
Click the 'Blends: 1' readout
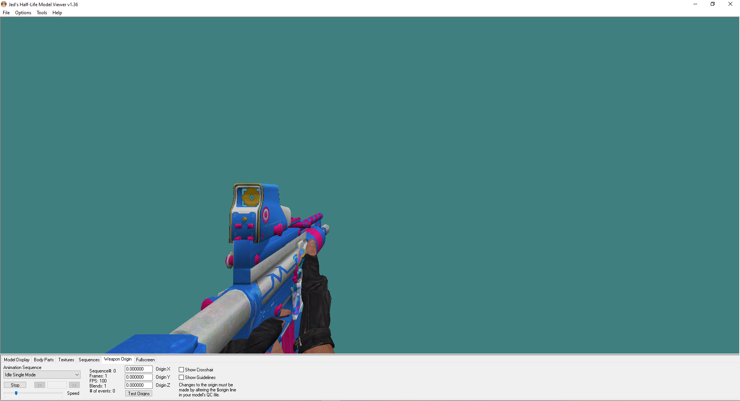tap(98, 386)
